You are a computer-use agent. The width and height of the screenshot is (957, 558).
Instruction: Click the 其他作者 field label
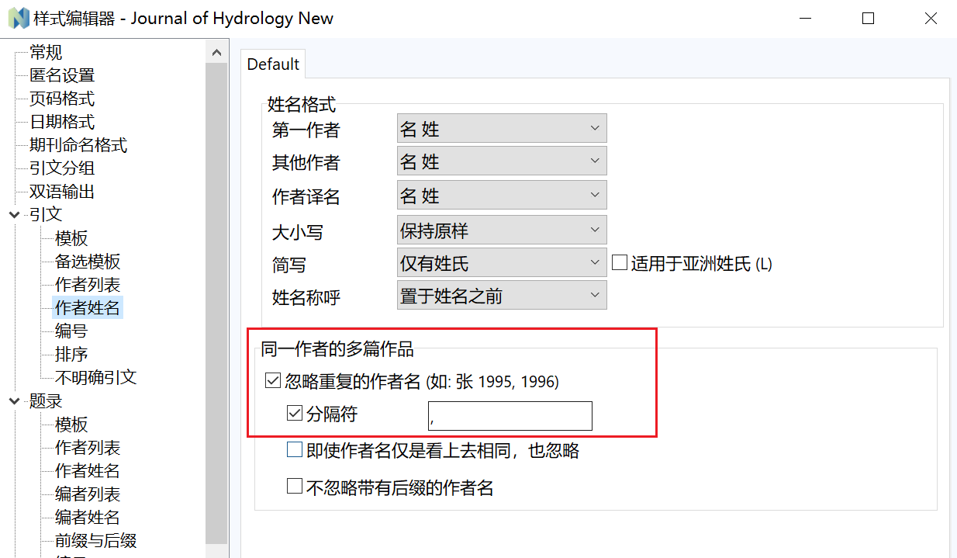coord(306,162)
